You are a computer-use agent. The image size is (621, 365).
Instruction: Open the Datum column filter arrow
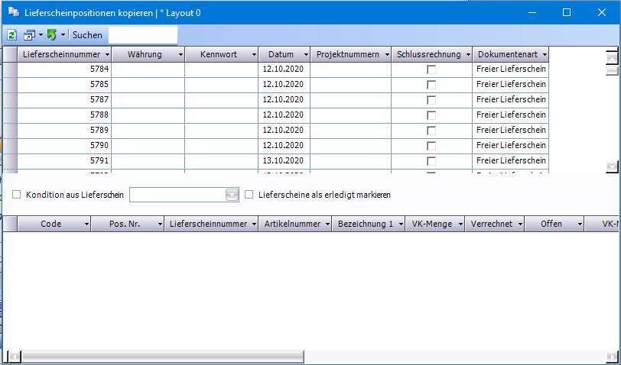[x=305, y=55]
